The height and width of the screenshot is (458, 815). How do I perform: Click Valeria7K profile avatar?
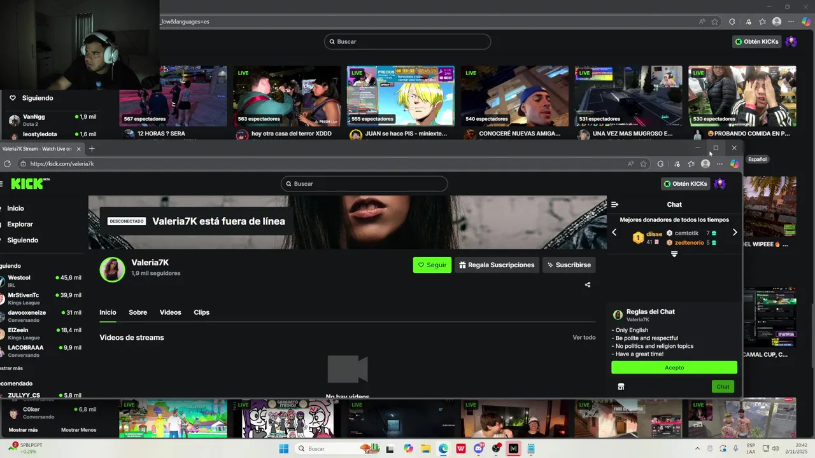112,270
